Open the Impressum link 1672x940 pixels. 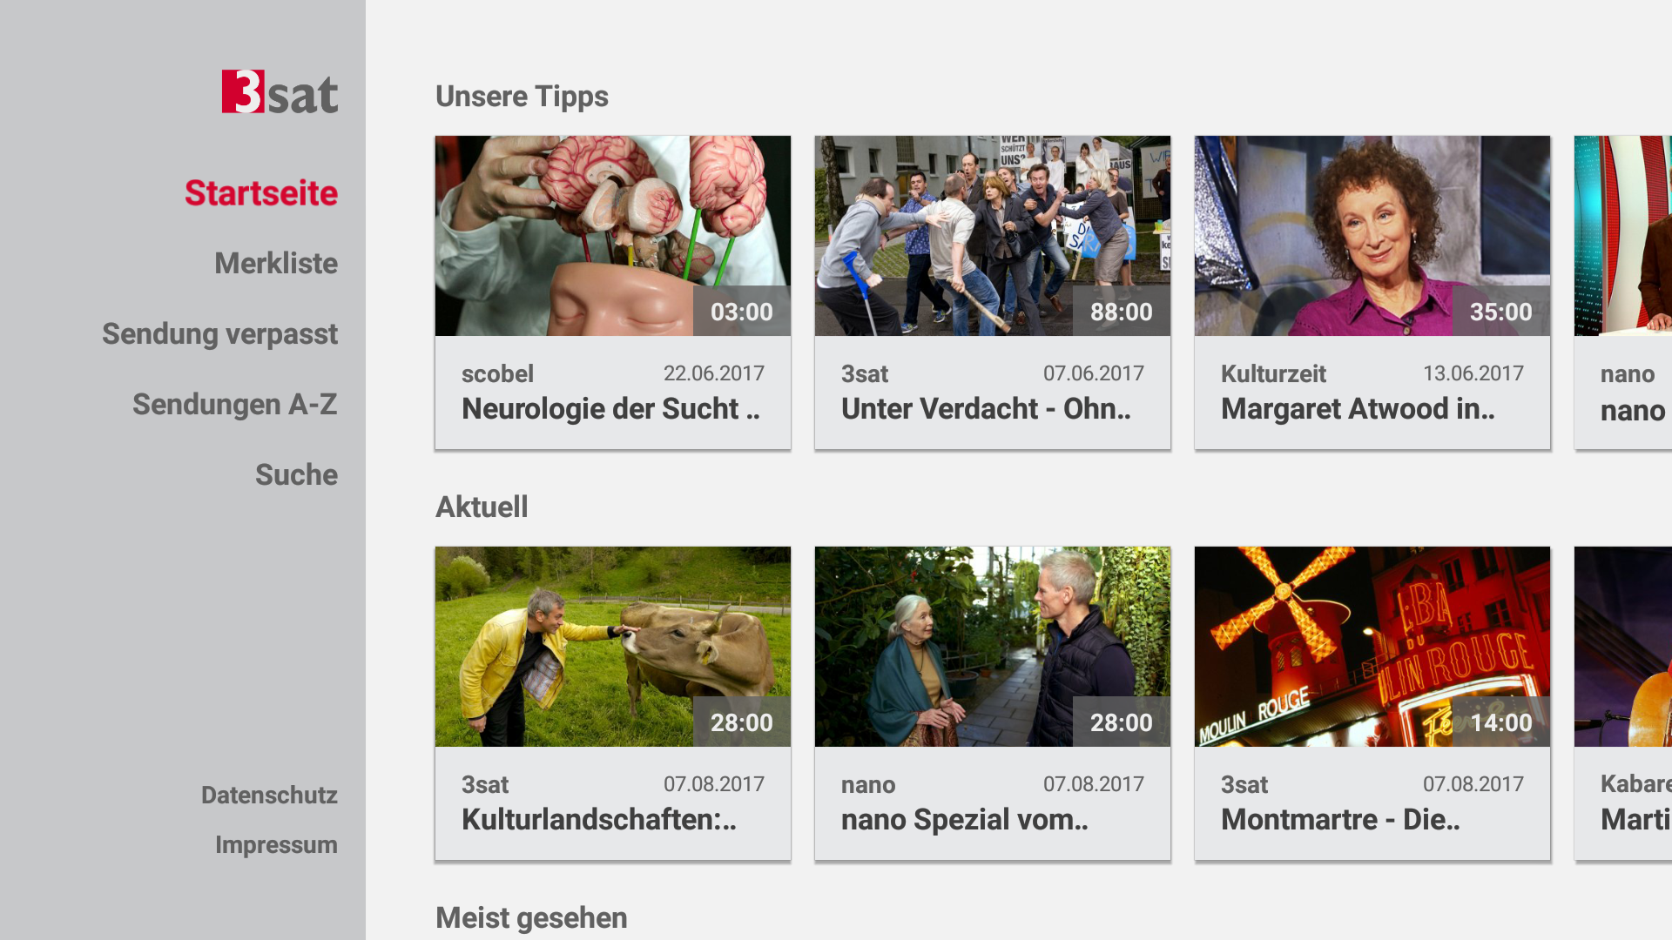(x=276, y=845)
